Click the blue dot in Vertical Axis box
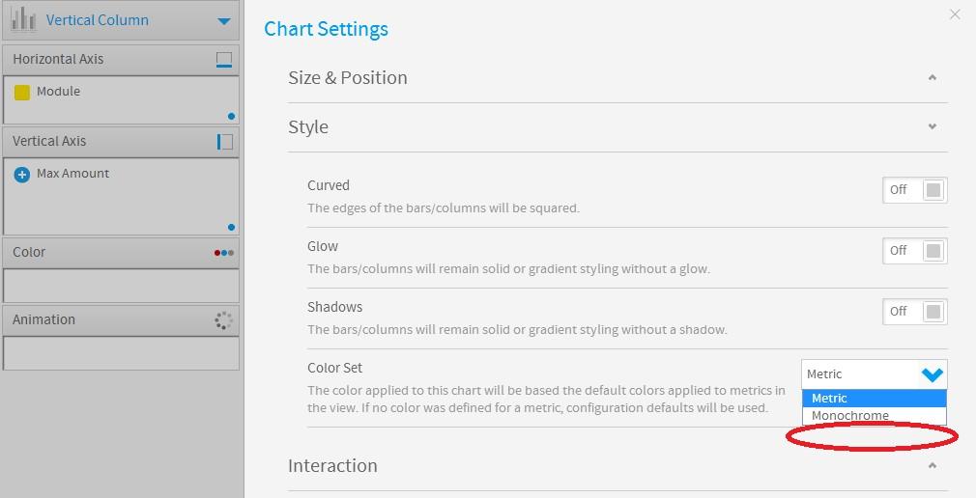This screenshot has width=976, height=498. click(232, 227)
